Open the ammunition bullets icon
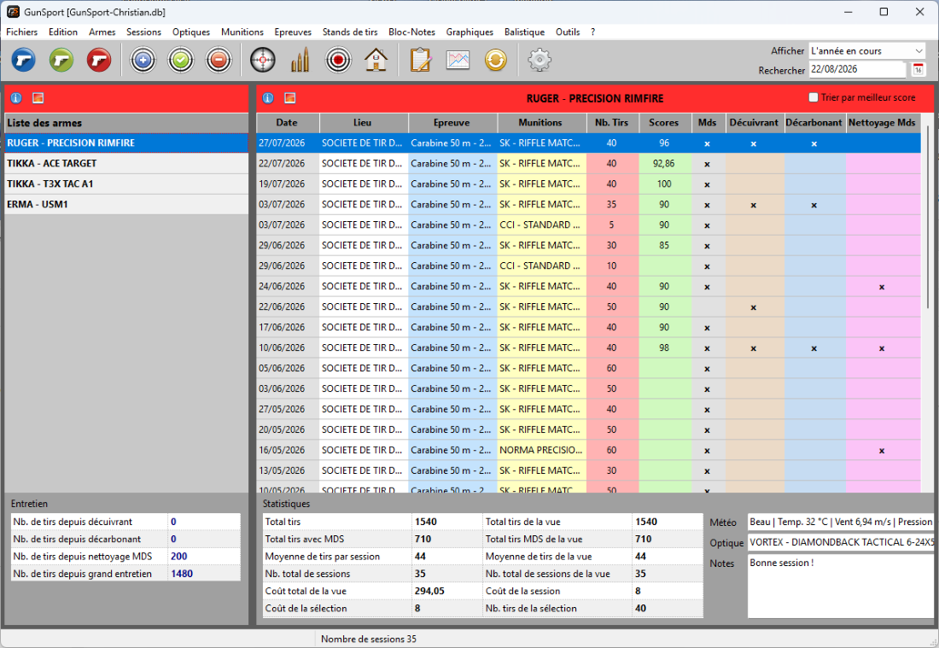939x648 pixels. [x=300, y=60]
